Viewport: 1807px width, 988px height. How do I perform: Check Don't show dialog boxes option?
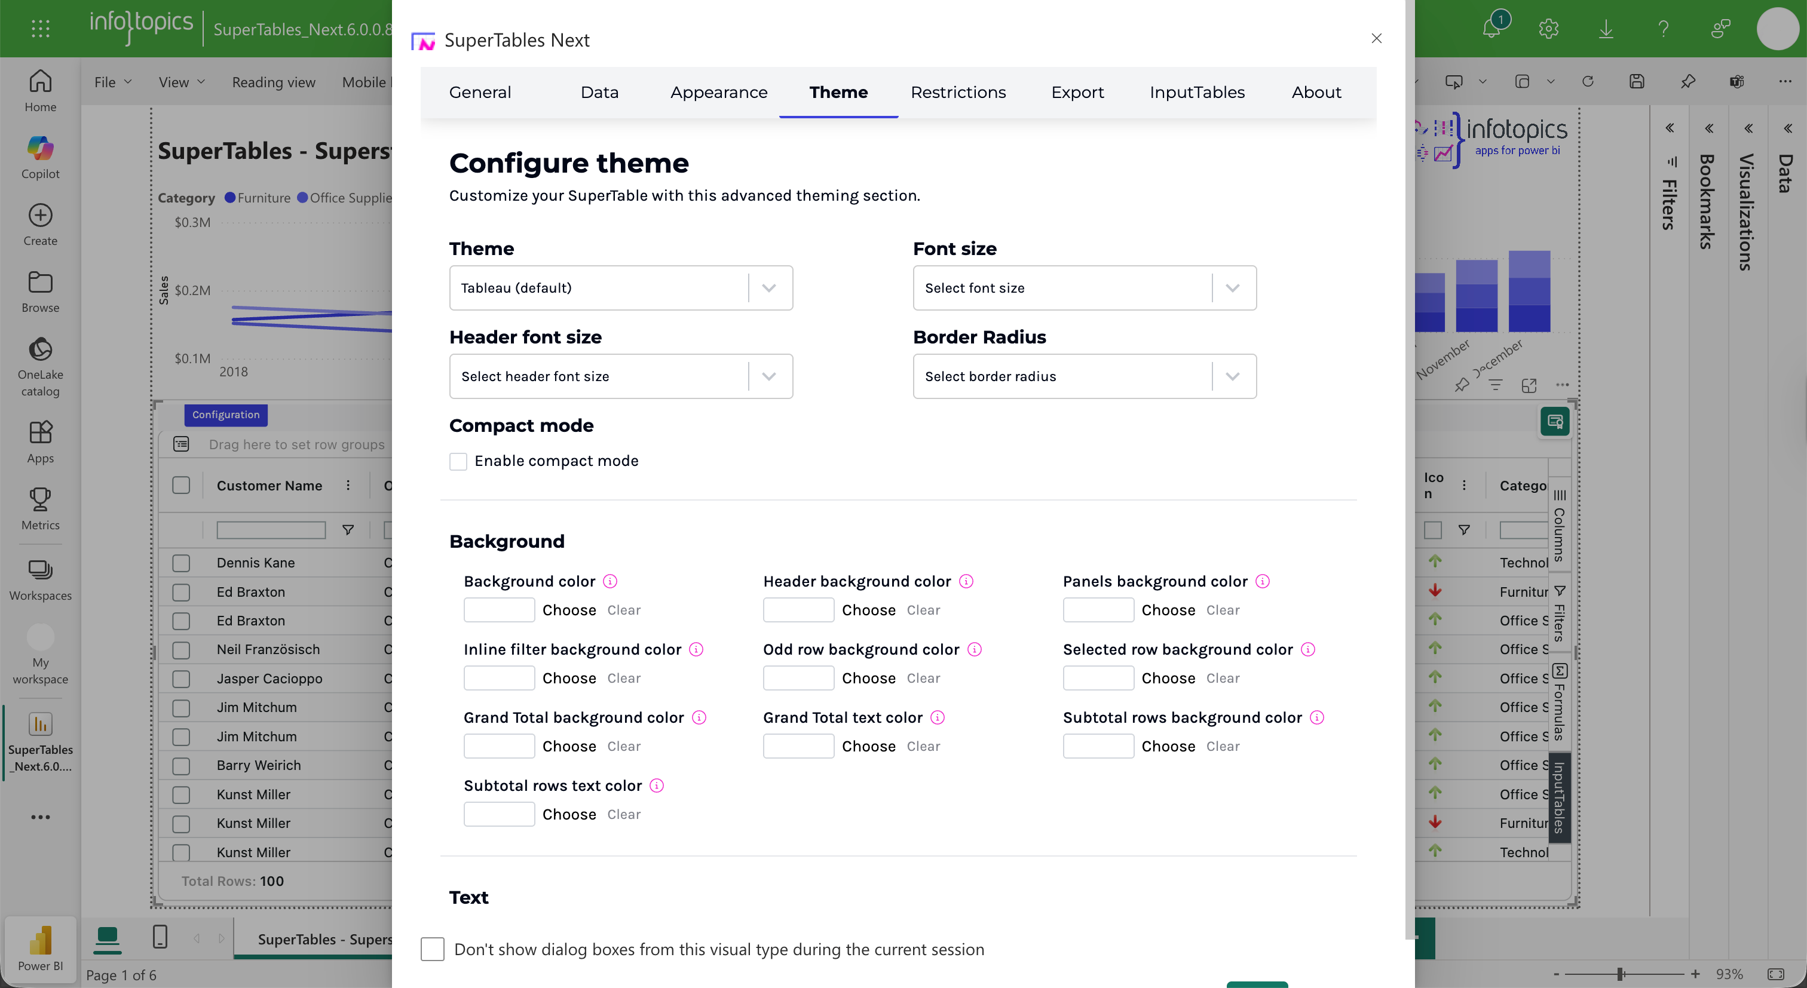coord(432,949)
